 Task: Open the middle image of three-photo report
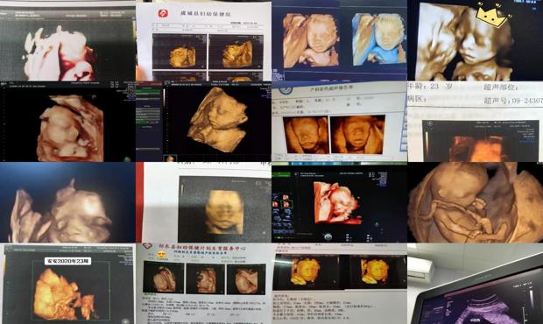205,278
